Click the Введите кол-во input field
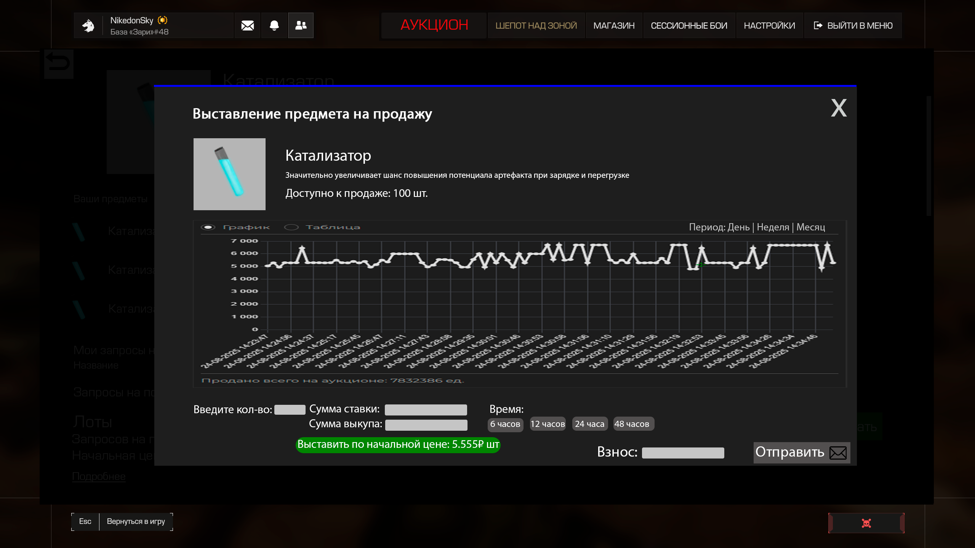 click(290, 410)
